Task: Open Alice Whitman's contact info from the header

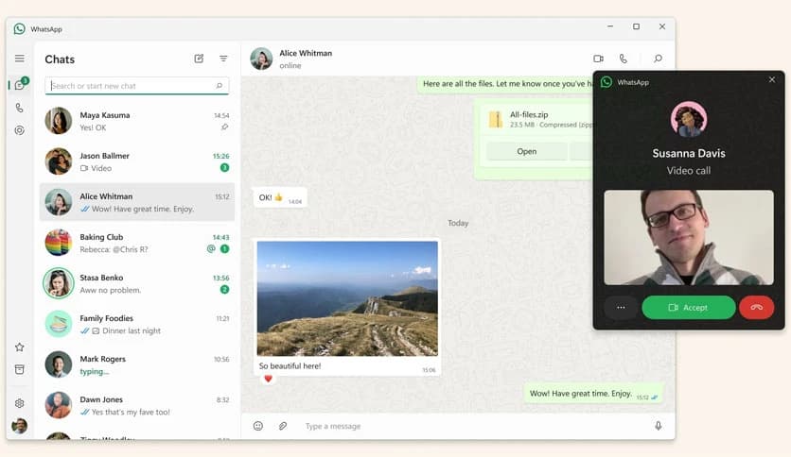Action: coord(306,59)
